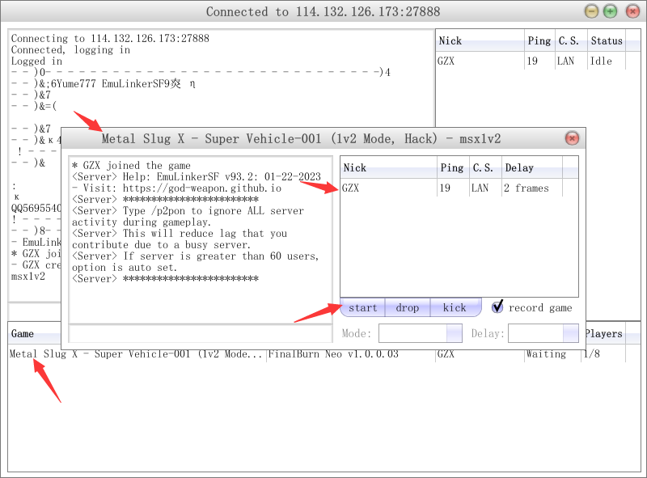Sort server users by Nick column header

480,41
